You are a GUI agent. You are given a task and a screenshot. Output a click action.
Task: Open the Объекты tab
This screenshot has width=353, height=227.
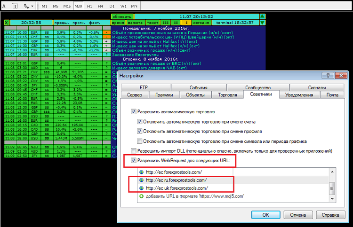[195, 95]
